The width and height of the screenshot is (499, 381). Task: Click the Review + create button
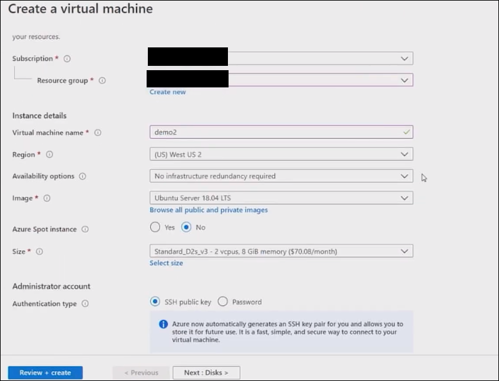coord(45,372)
